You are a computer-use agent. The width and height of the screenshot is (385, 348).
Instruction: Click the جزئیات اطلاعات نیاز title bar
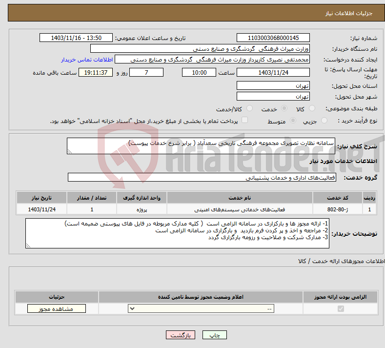[x=197, y=13]
